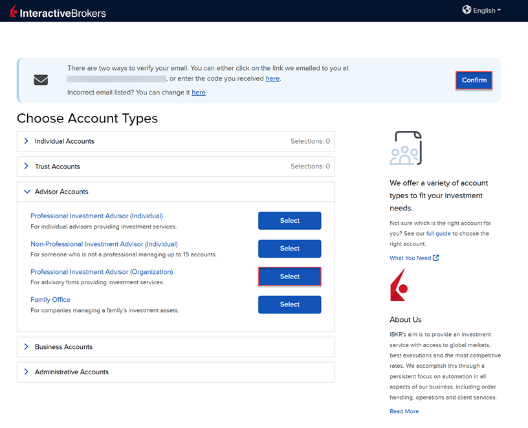Select Non-Professional Investment Advisor account
The width and height of the screenshot is (528, 428).
coord(289,249)
